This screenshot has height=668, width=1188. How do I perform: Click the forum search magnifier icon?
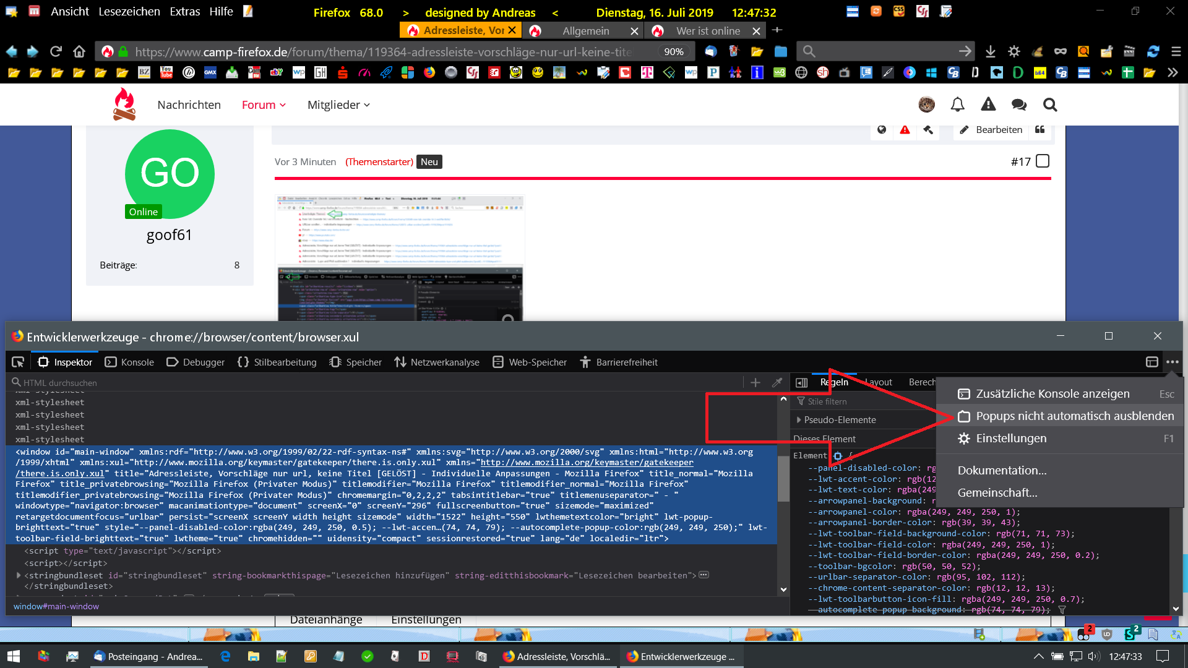click(1050, 105)
